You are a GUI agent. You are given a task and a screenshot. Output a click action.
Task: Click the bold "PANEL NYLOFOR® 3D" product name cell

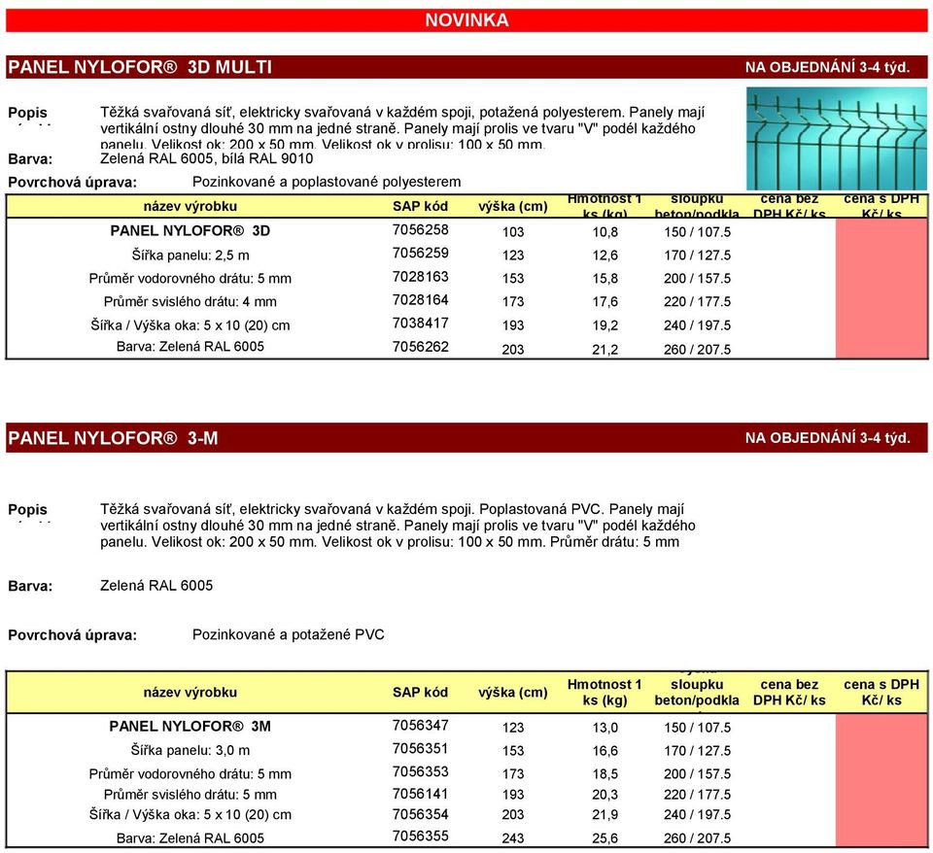point(190,231)
